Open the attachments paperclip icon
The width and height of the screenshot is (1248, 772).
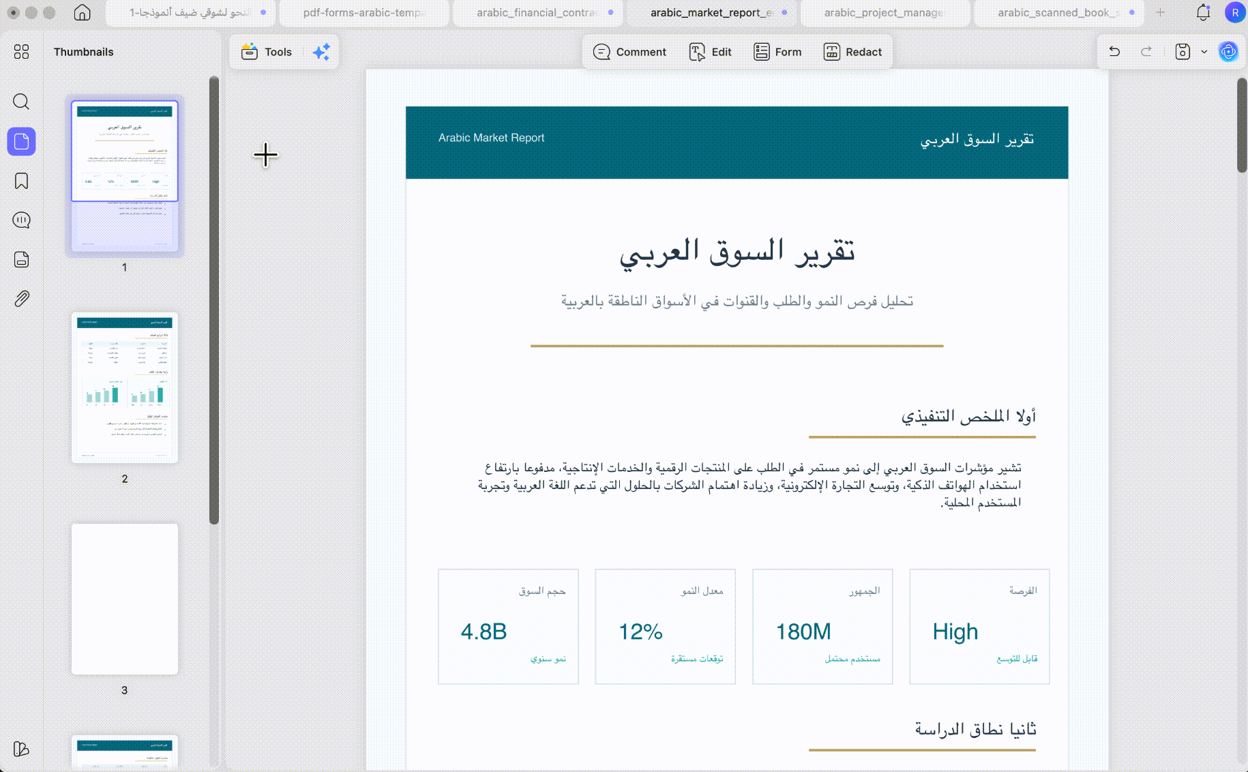pos(21,299)
